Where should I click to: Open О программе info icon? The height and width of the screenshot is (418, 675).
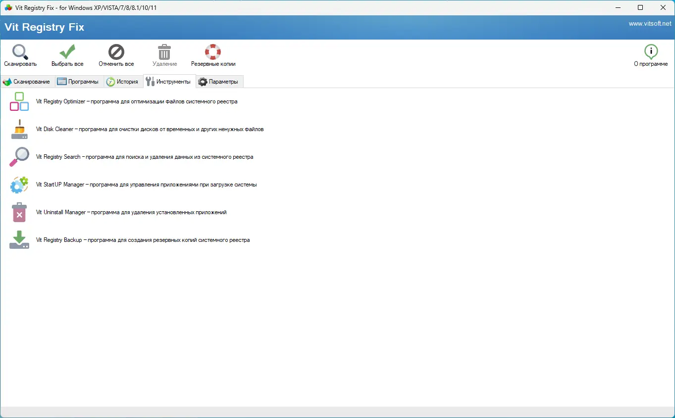point(651,52)
